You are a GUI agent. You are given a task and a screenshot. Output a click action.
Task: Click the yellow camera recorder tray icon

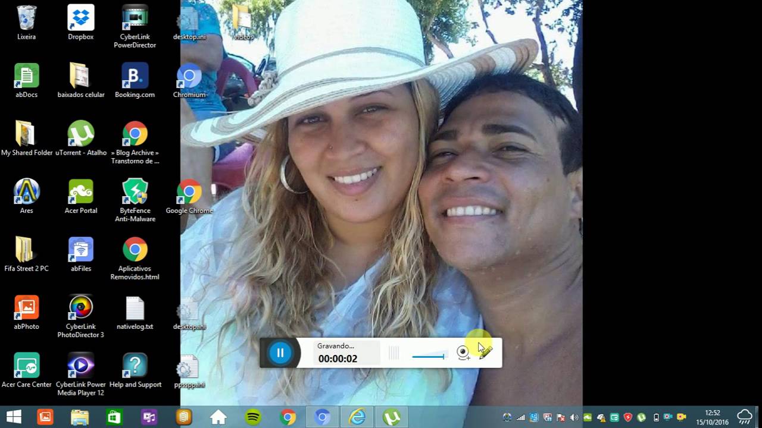tap(682, 417)
